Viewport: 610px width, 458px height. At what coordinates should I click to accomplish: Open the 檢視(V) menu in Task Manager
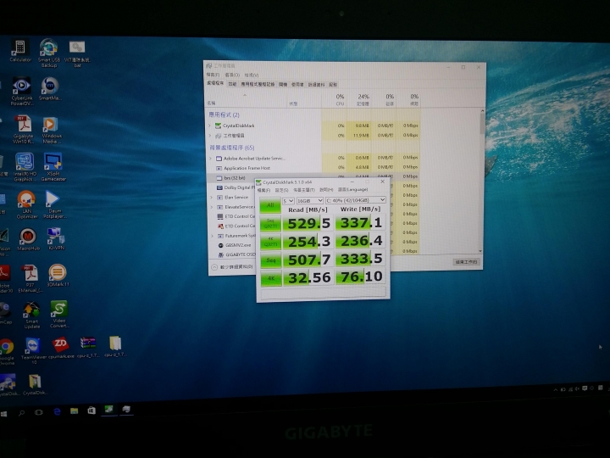click(252, 75)
